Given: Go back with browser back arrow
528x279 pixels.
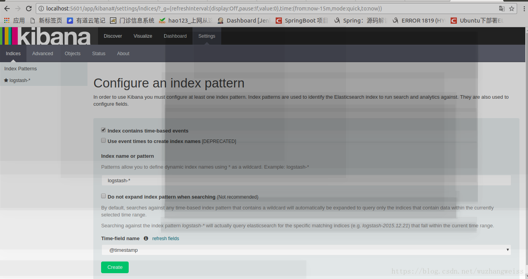Looking at the screenshot, I should coord(7,9).
